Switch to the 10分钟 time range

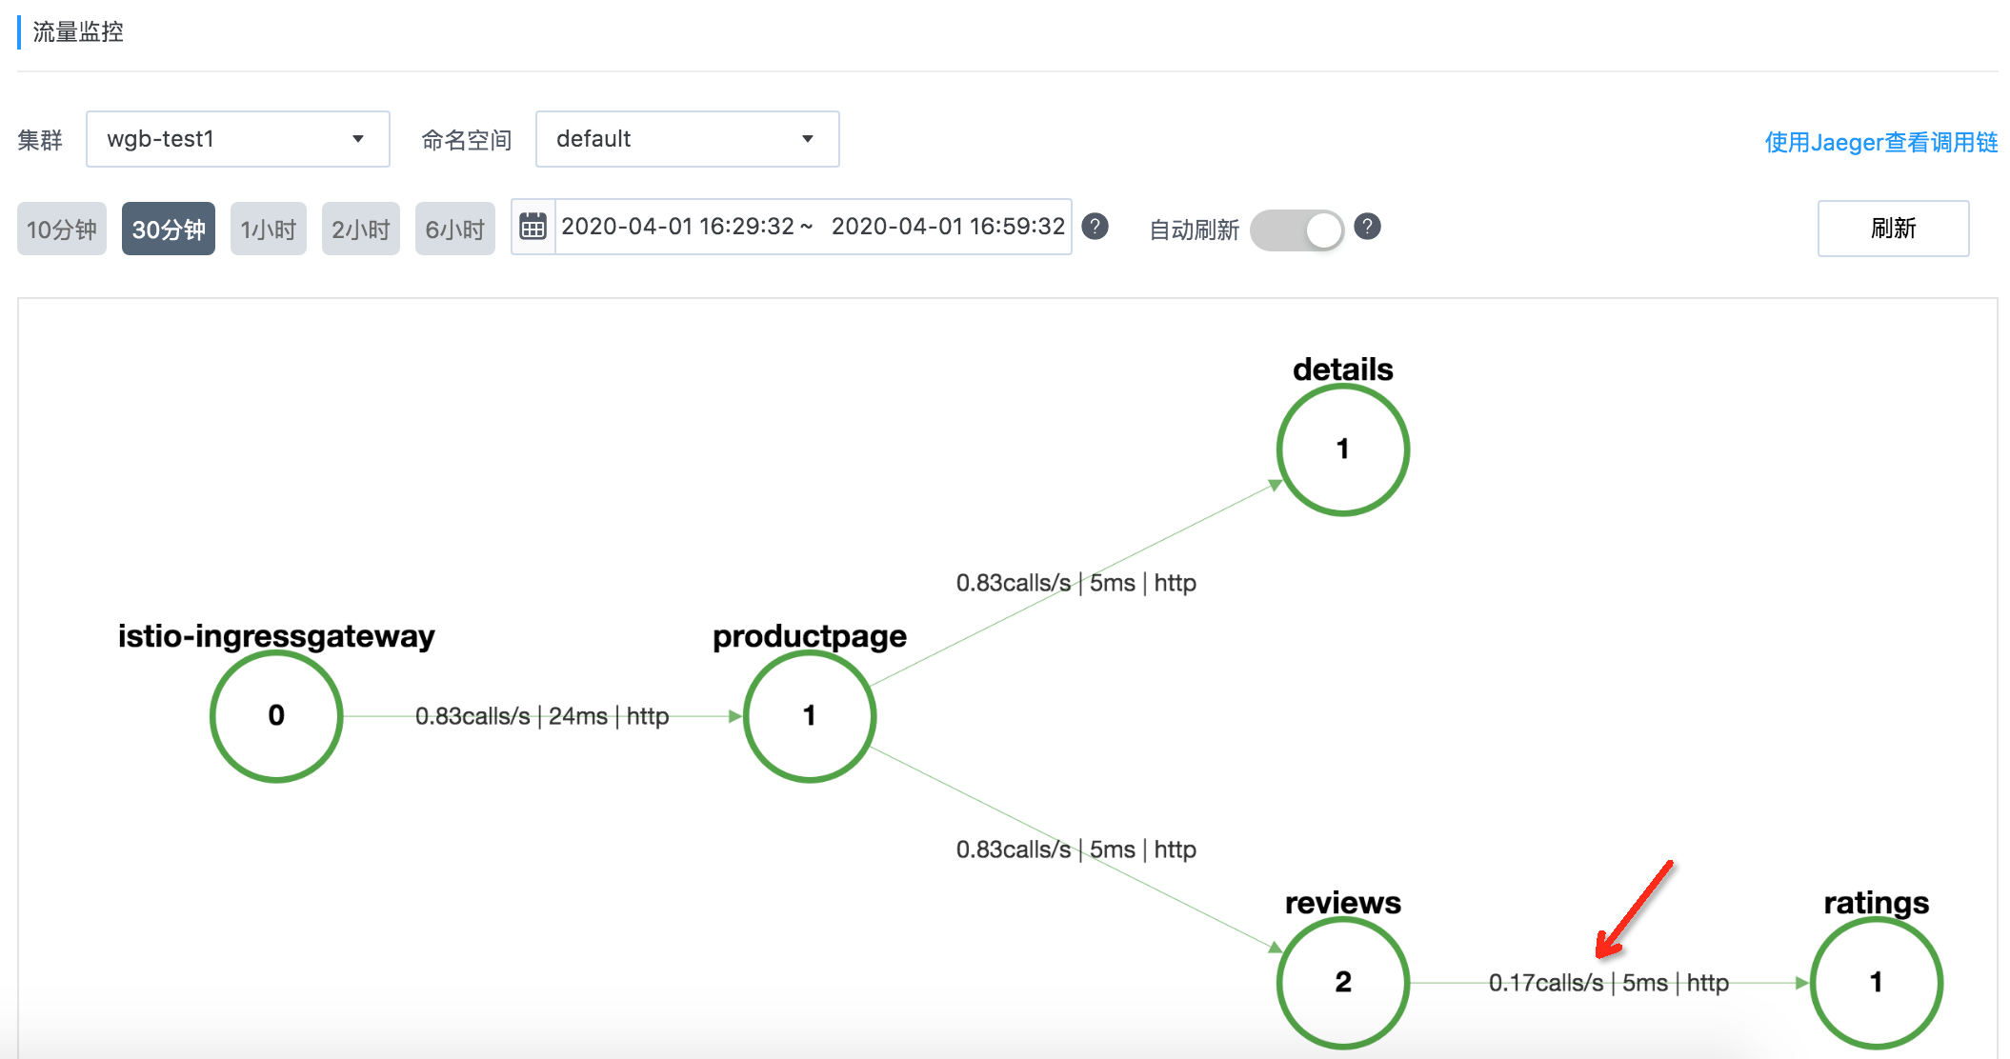point(62,230)
